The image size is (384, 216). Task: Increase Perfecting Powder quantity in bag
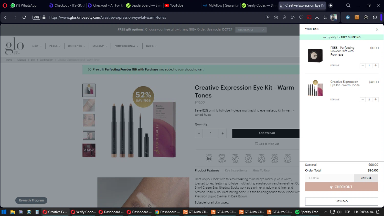[376, 66]
